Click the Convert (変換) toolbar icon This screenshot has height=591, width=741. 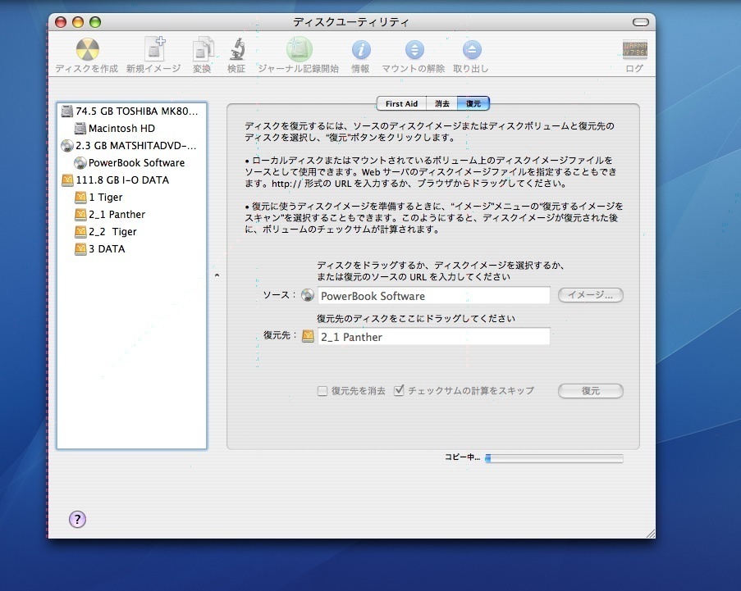pyautogui.click(x=203, y=49)
